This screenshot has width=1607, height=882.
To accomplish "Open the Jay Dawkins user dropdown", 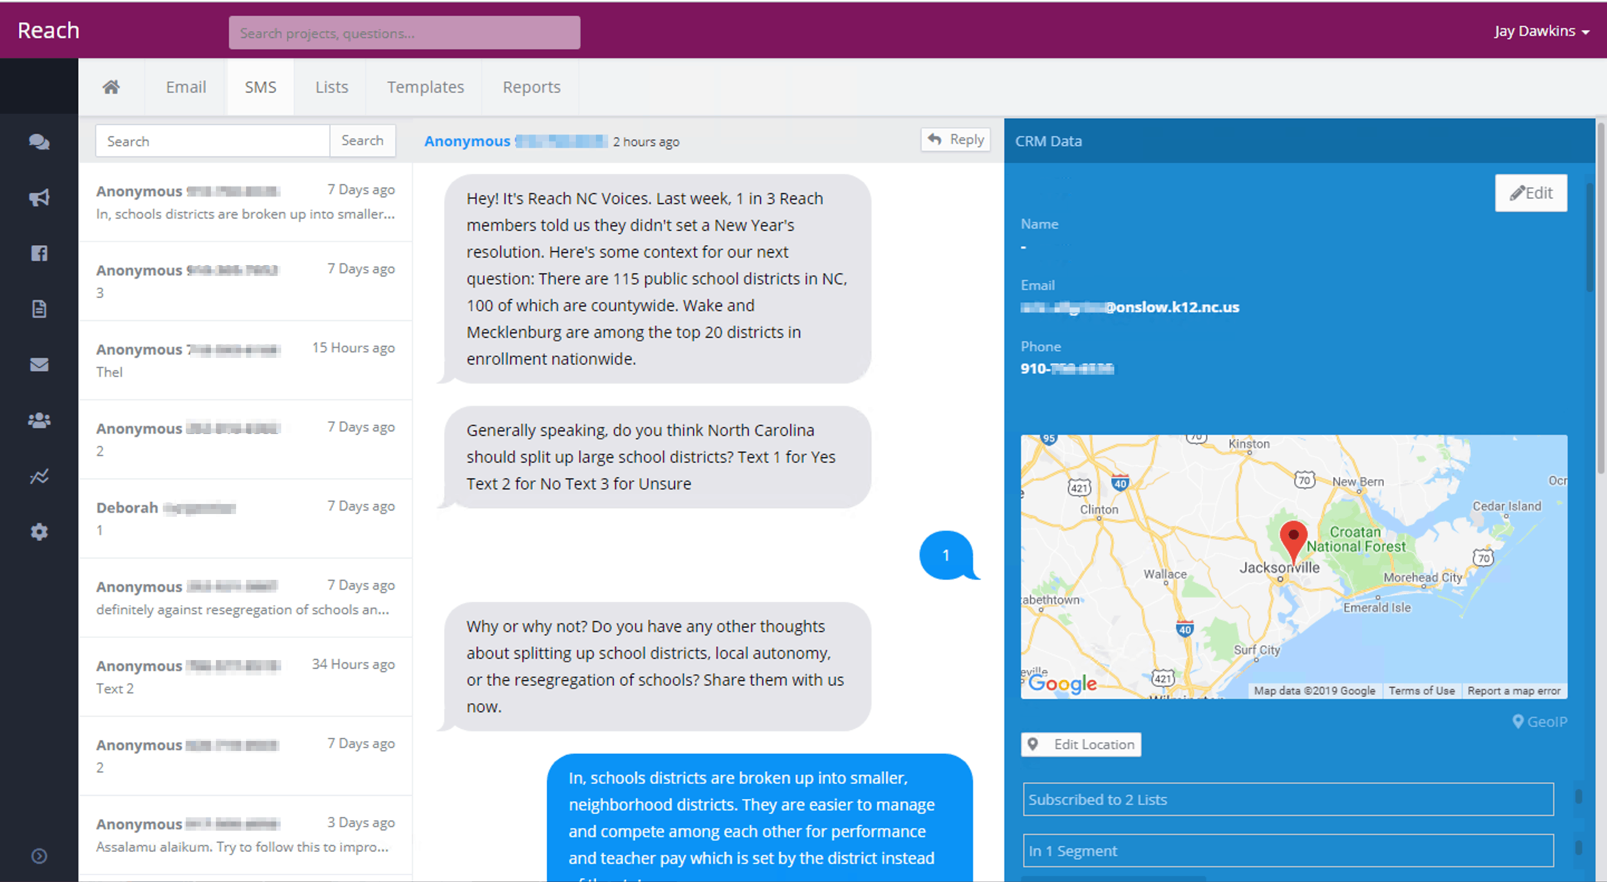I will [1541, 31].
